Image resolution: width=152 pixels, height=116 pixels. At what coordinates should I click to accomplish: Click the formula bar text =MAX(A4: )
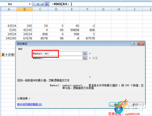coord(62,4)
